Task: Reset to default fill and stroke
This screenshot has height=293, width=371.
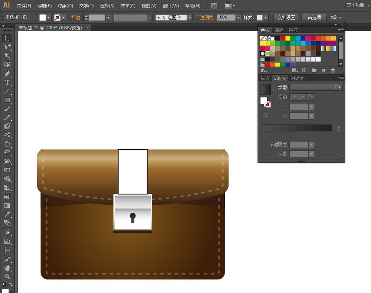Action: 4,284
